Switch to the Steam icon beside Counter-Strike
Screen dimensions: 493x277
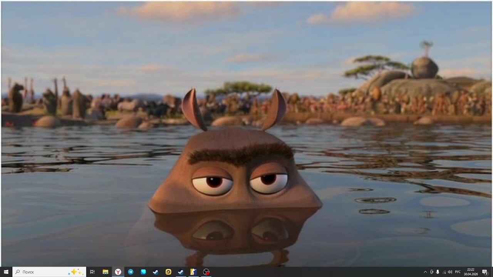pyautogui.click(x=181, y=272)
